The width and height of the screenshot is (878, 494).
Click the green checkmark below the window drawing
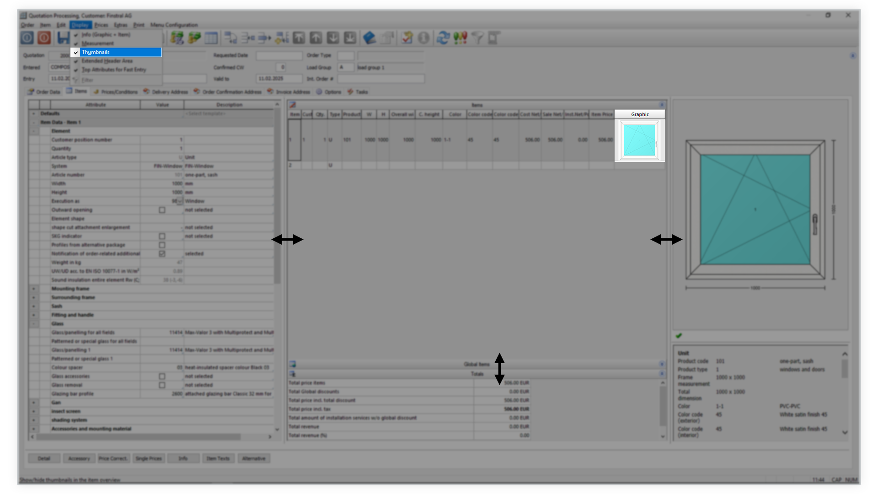(679, 336)
